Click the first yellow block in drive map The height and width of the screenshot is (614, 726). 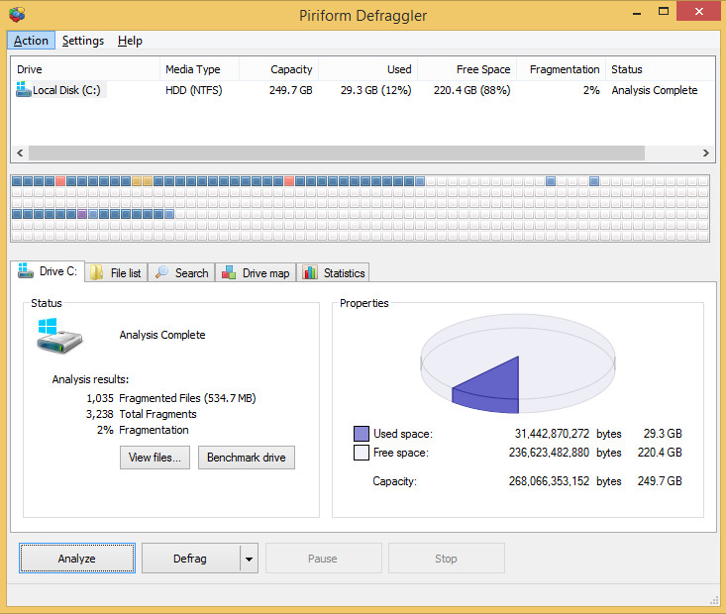pyautogui.click(x=136, y=181)
